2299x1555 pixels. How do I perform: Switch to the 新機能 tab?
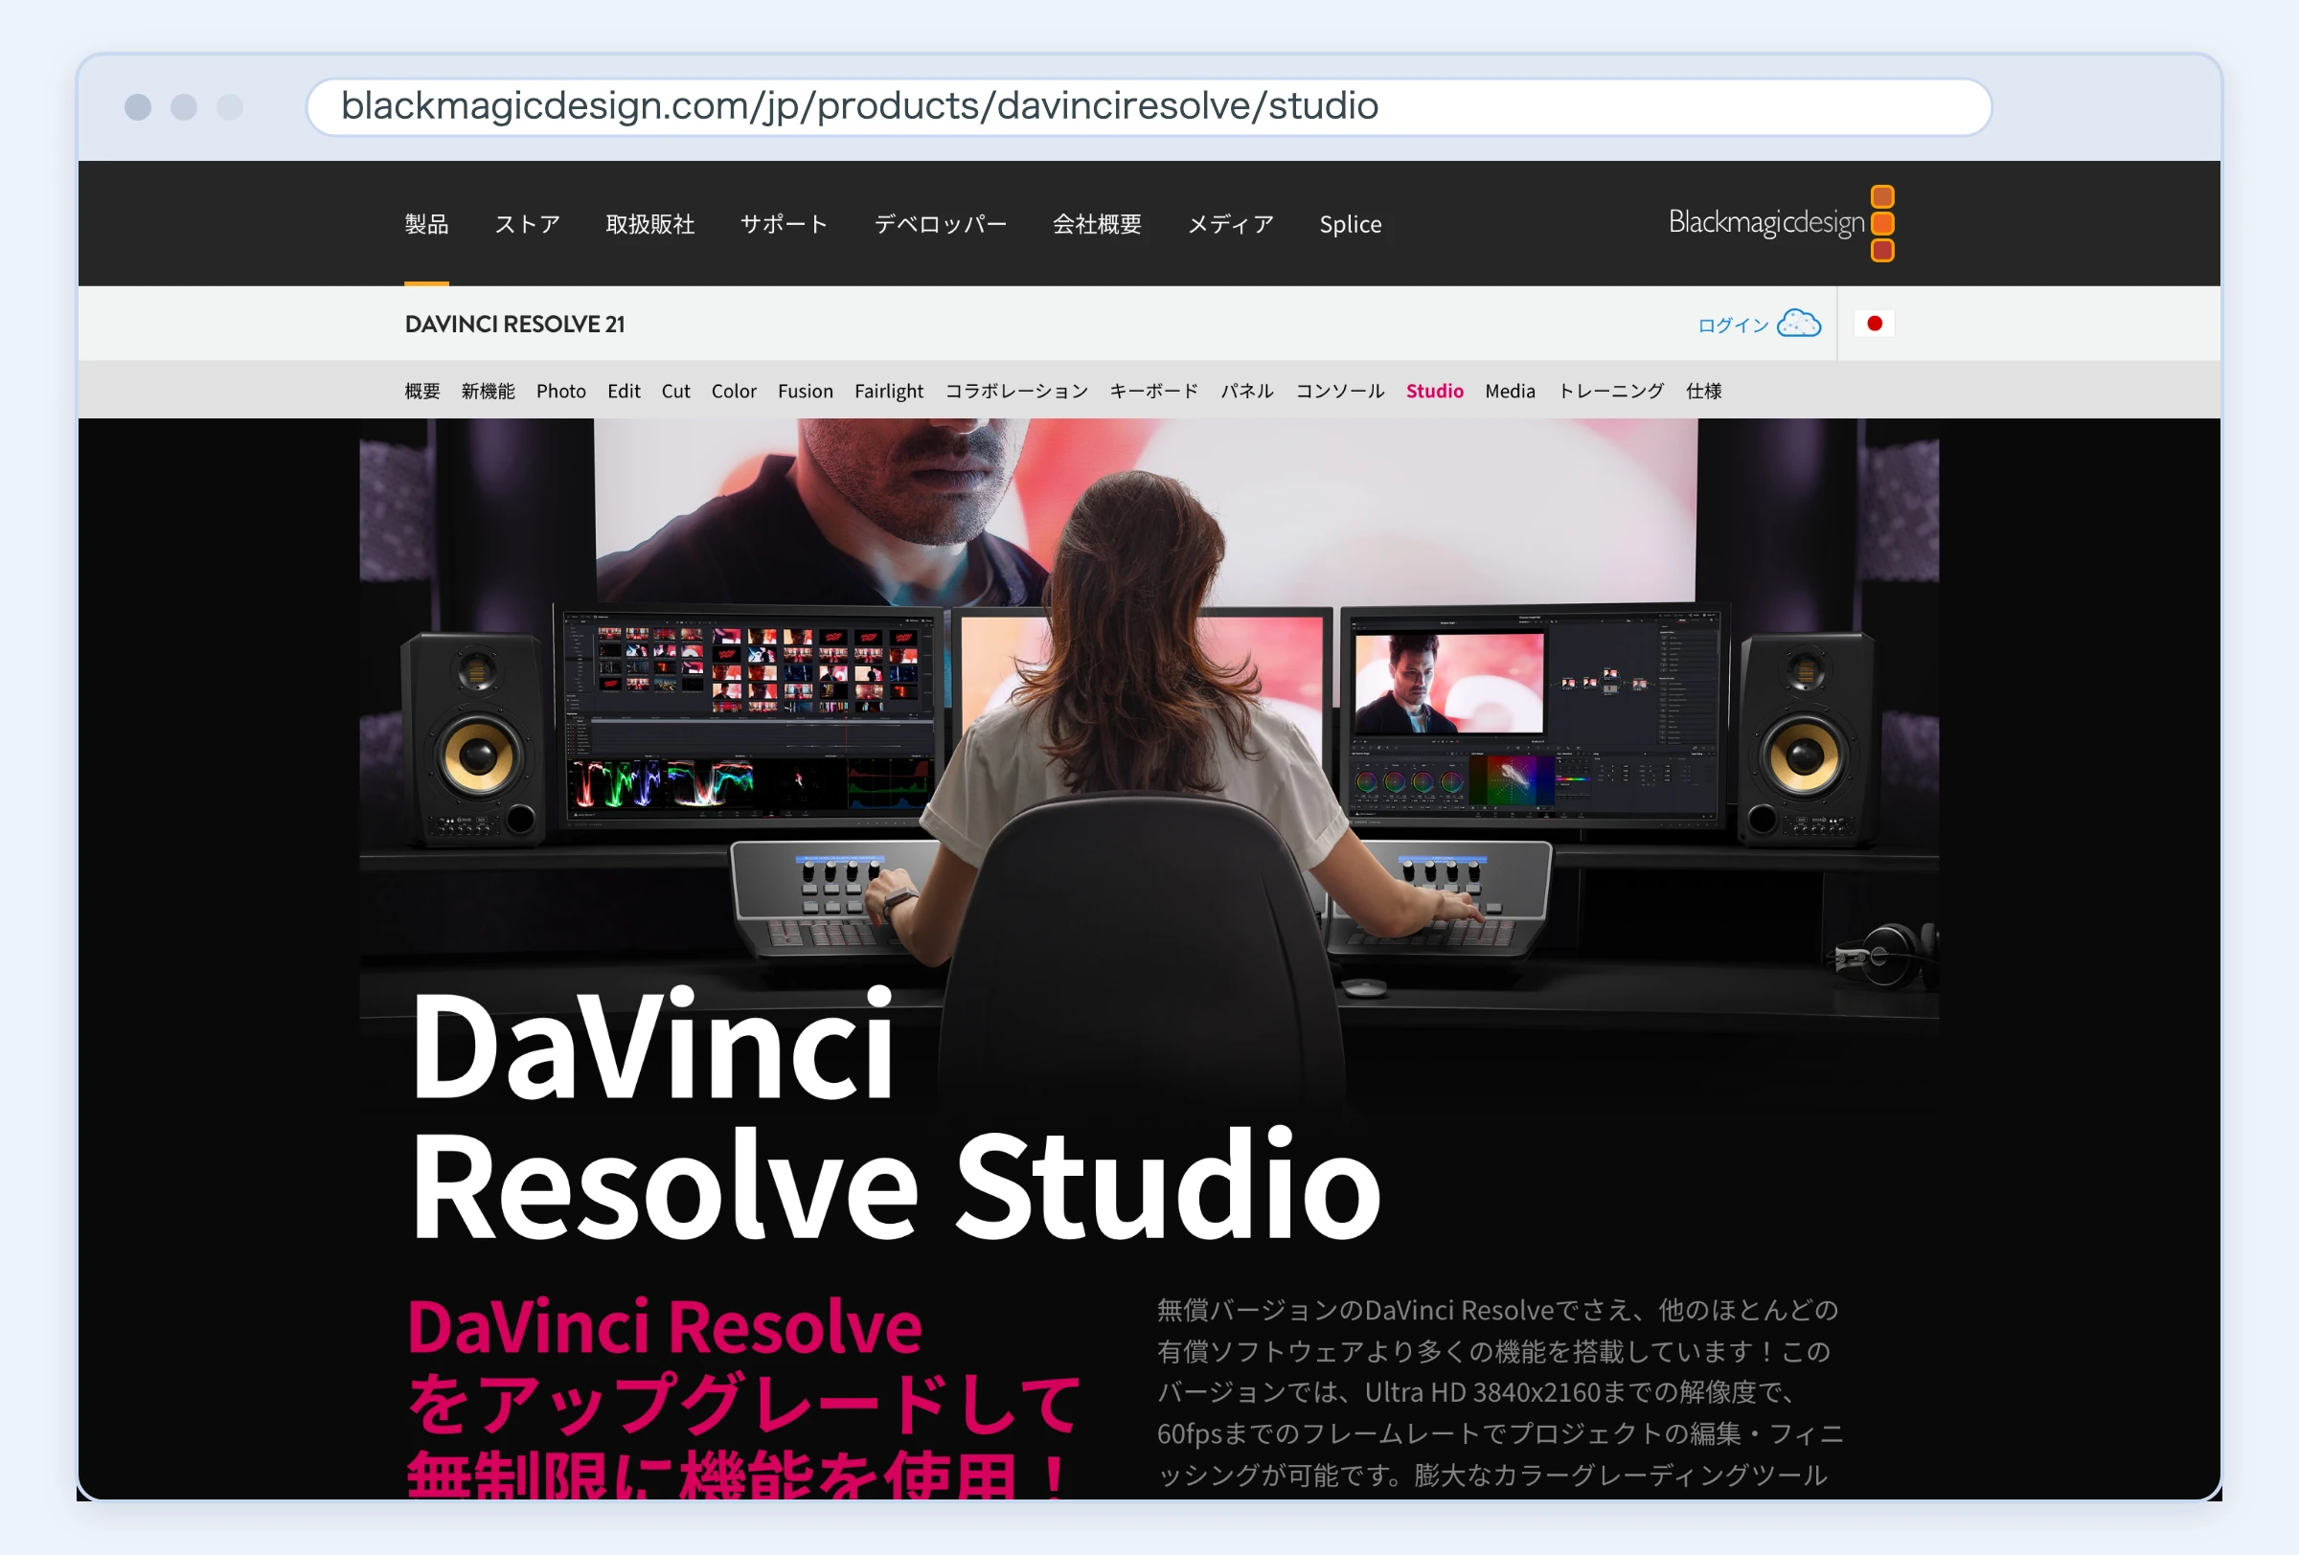488,391
